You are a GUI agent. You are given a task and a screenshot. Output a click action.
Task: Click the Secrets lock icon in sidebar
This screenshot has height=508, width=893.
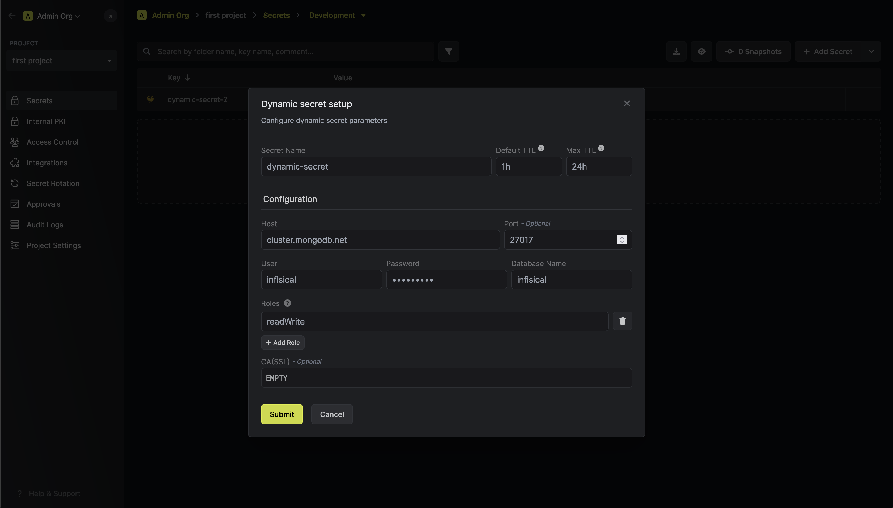point(15,101)
